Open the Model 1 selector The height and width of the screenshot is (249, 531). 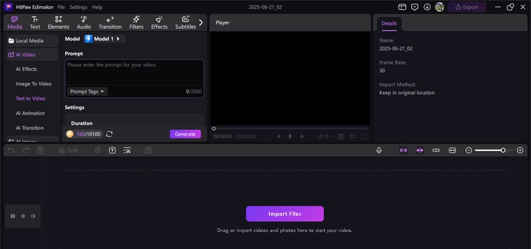[x=105, y=39]
